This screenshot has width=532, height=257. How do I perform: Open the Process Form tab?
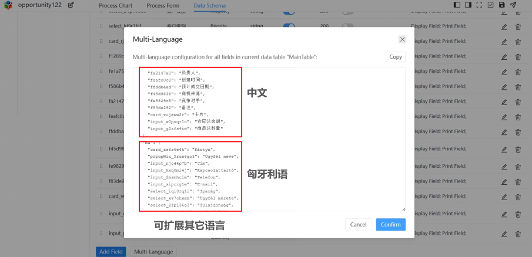163,5
